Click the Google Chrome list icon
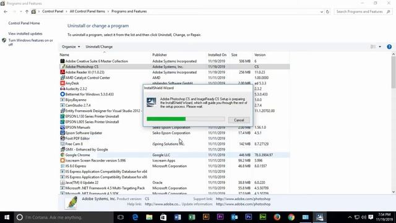This screenshot has width=396, height=223. [62, 155]
